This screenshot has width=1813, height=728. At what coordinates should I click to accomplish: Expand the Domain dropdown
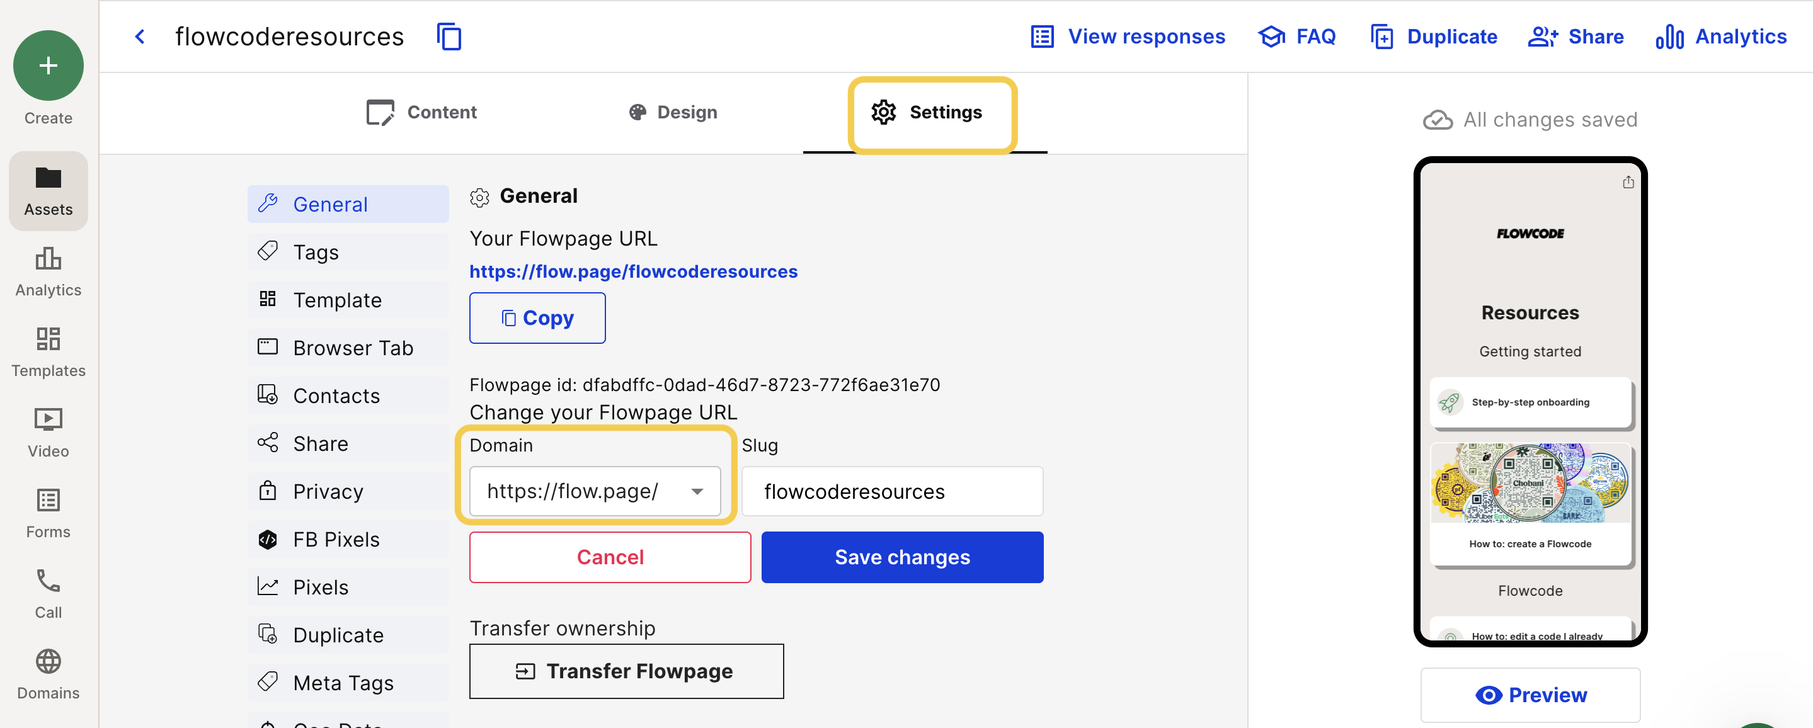tap(595, 491)
